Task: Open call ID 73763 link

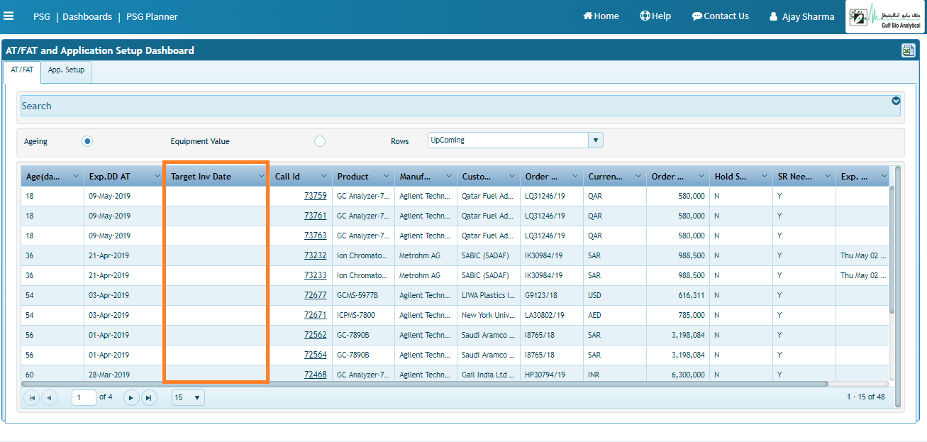Action: (x=316, y=236)
